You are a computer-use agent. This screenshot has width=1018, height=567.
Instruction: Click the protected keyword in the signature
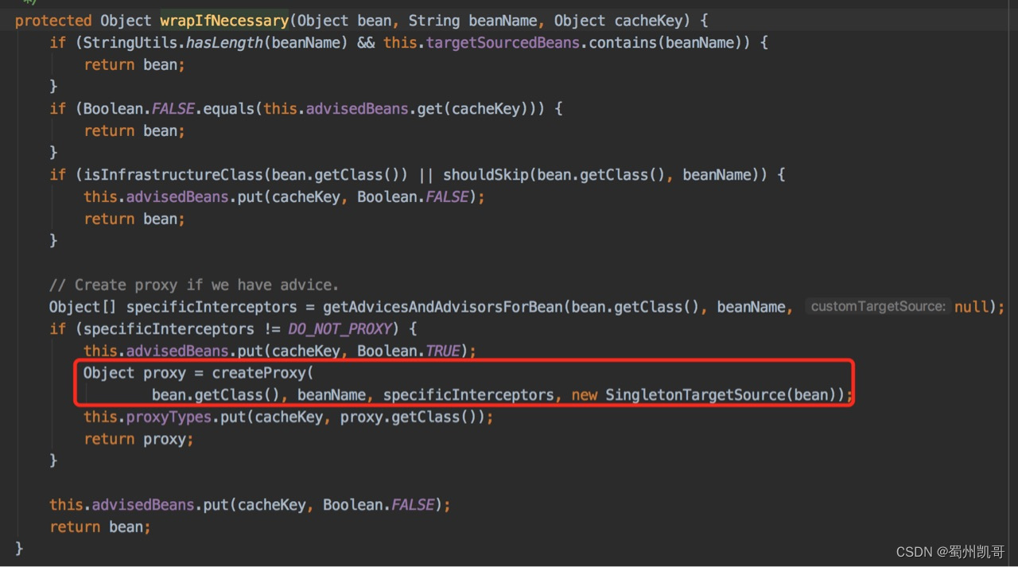[x=53, y=20]
